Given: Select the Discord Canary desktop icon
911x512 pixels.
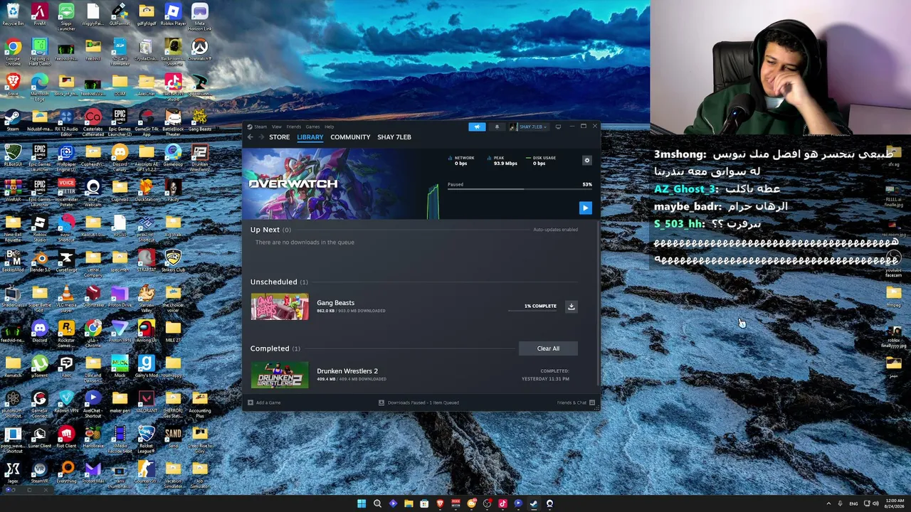Looking at the screenshot, I should pyautogui.click(x=120, y=156).
